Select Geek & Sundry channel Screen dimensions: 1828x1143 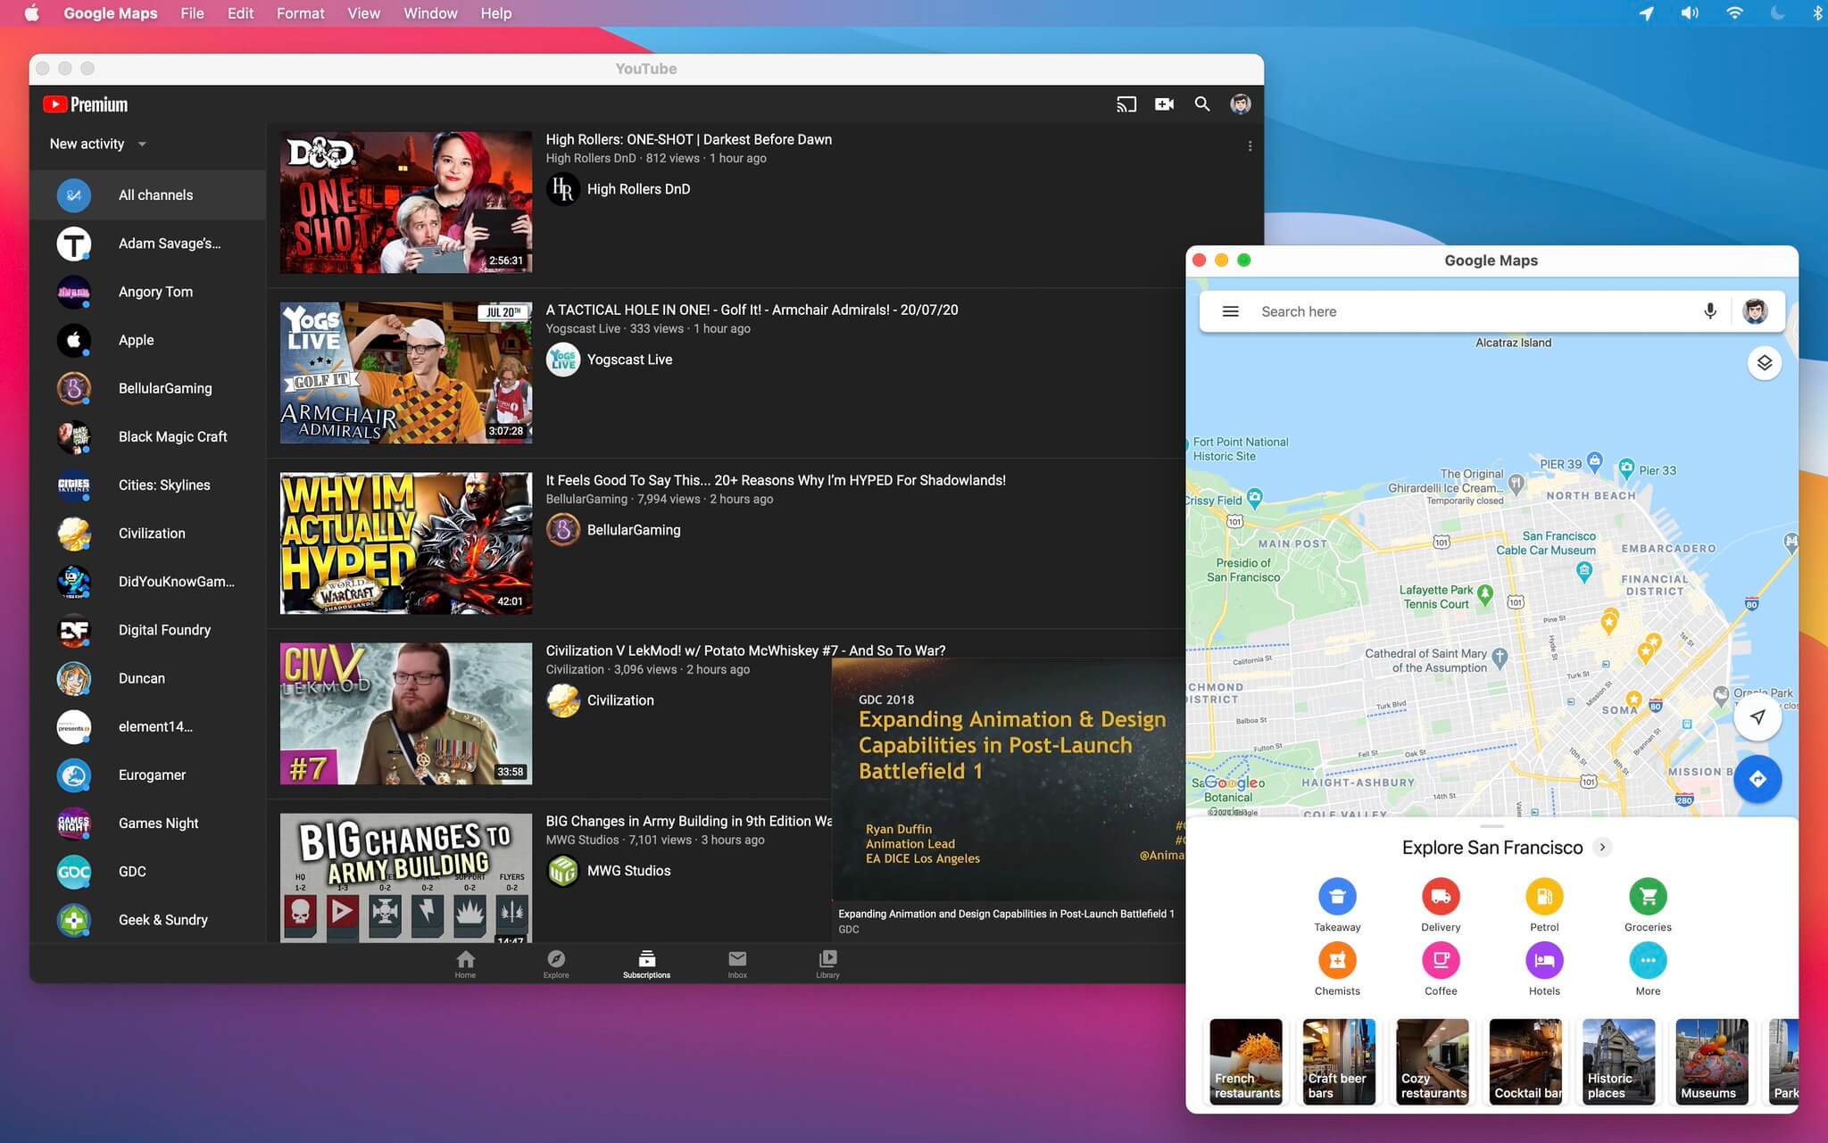(x=148, y=920)
